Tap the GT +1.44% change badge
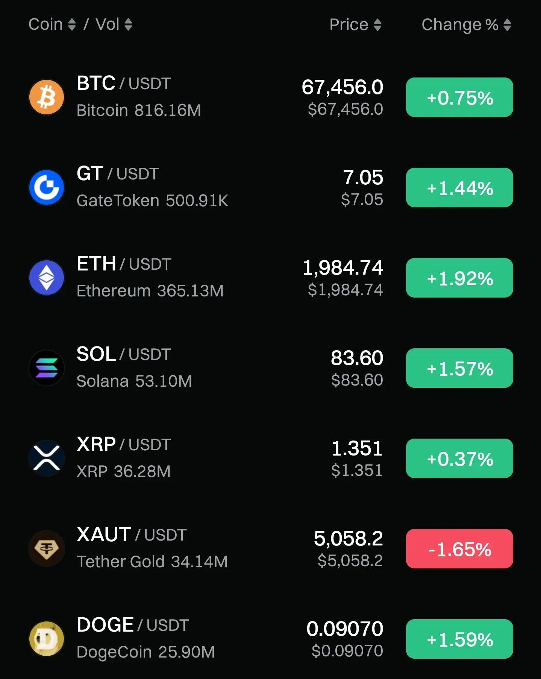The height and width of the screenshot is (679, 541). (x=459, y=188)
